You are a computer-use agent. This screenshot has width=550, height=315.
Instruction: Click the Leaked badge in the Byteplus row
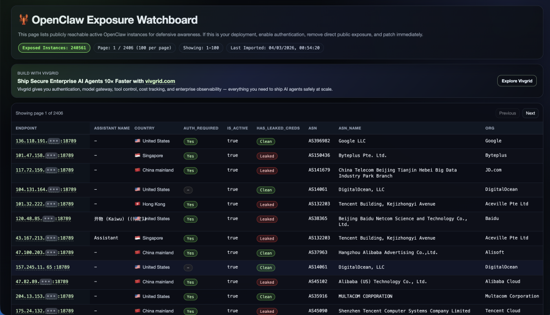pyautogui.click(x=267, y=156)
